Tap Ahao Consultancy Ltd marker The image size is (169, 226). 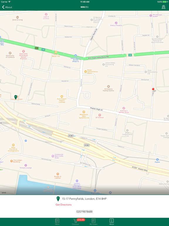tap(127, 130)
